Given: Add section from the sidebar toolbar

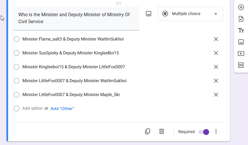Looking at the screenshot, I should click(x=241, y=65).
